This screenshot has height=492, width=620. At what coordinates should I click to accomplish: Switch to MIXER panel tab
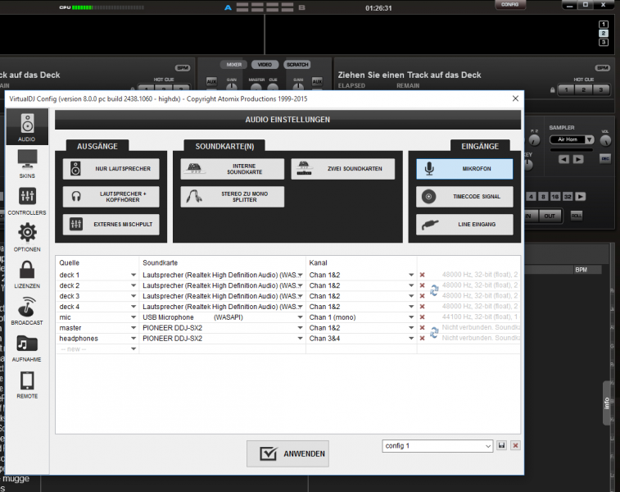[x=234, y=65]
